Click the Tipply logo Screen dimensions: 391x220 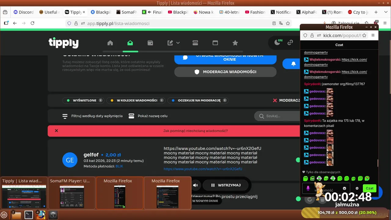64,43
